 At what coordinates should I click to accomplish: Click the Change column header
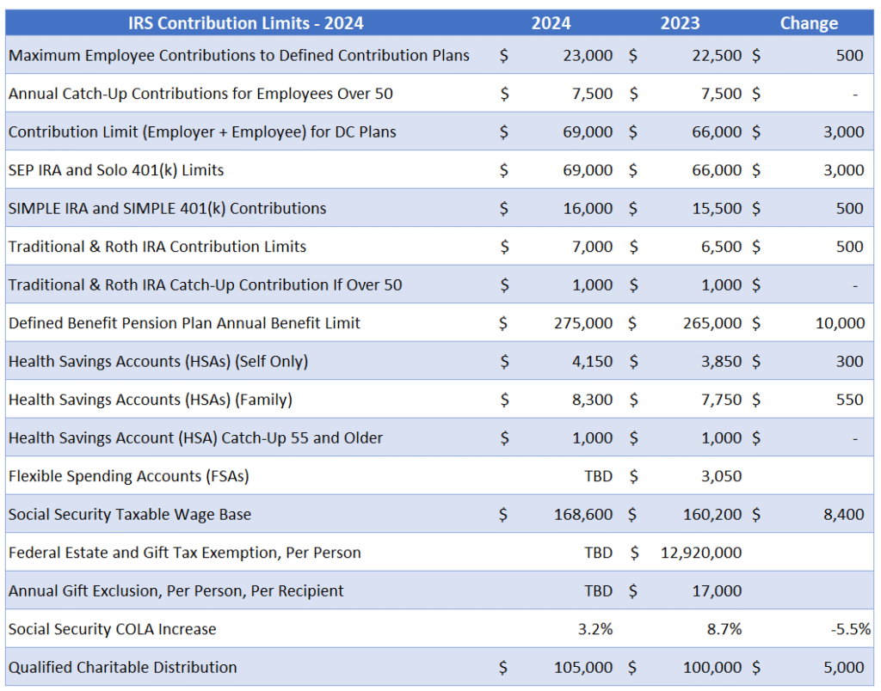tap(809, 22)
